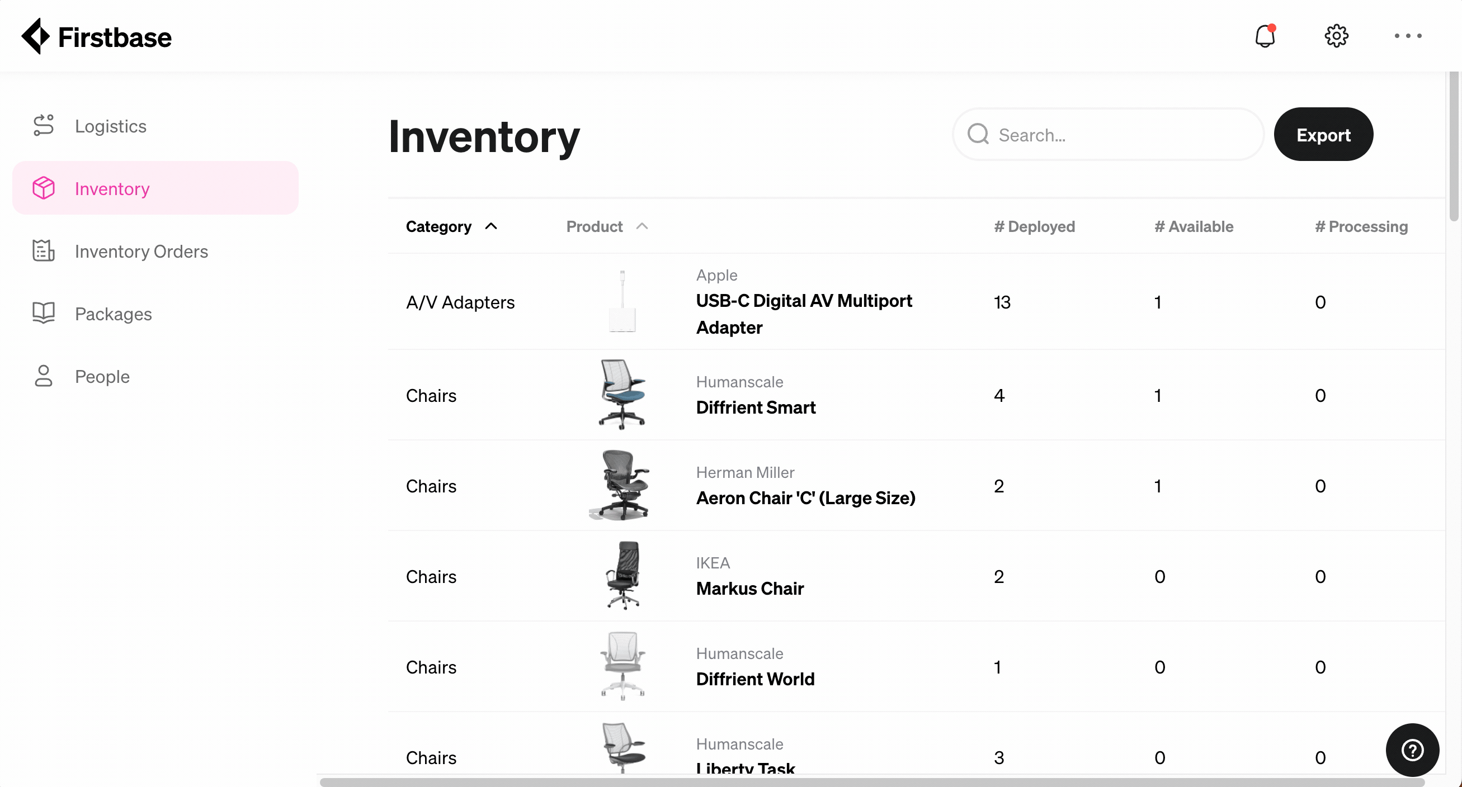Viewport: 1462px width, 787px height.
Task: Click available count for Aeron Chair
Action: point(1158,486)
